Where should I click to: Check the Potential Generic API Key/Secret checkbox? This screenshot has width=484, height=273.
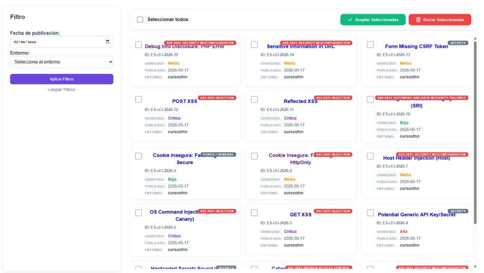point(371,213)
